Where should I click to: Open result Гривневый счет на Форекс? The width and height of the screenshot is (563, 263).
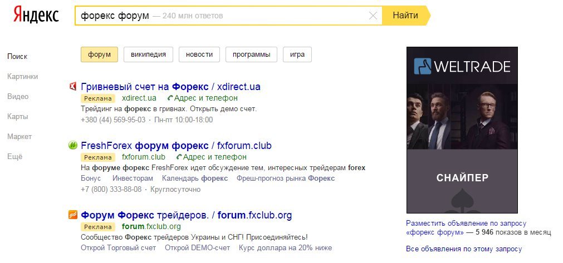click(x=170, y=87)
